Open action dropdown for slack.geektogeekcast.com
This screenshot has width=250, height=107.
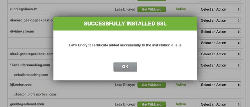[220, 54]
